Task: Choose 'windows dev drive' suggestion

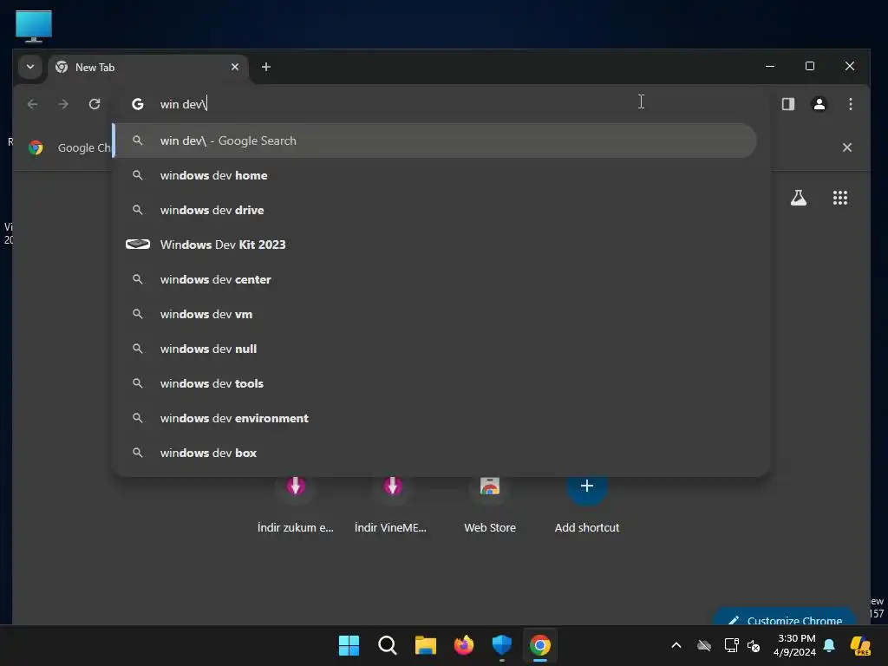Action: [x=434, y=210]
